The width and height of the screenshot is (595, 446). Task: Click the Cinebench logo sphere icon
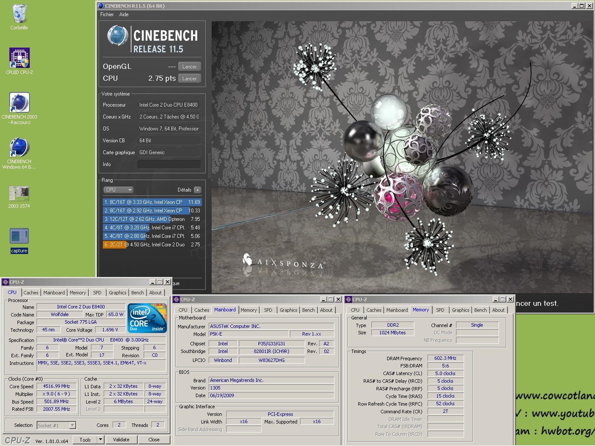[117, 36]
